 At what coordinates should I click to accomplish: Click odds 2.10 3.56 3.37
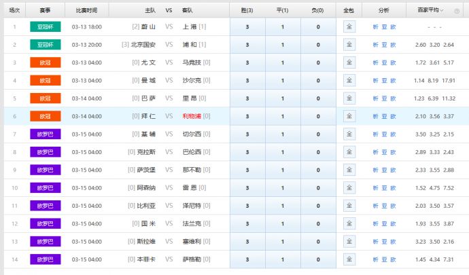(434, 116)
